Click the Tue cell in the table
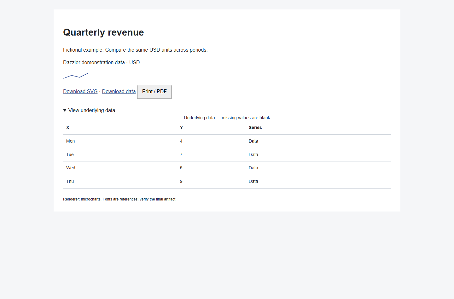This screenshot has height=299, width=454. coord(120,155)
